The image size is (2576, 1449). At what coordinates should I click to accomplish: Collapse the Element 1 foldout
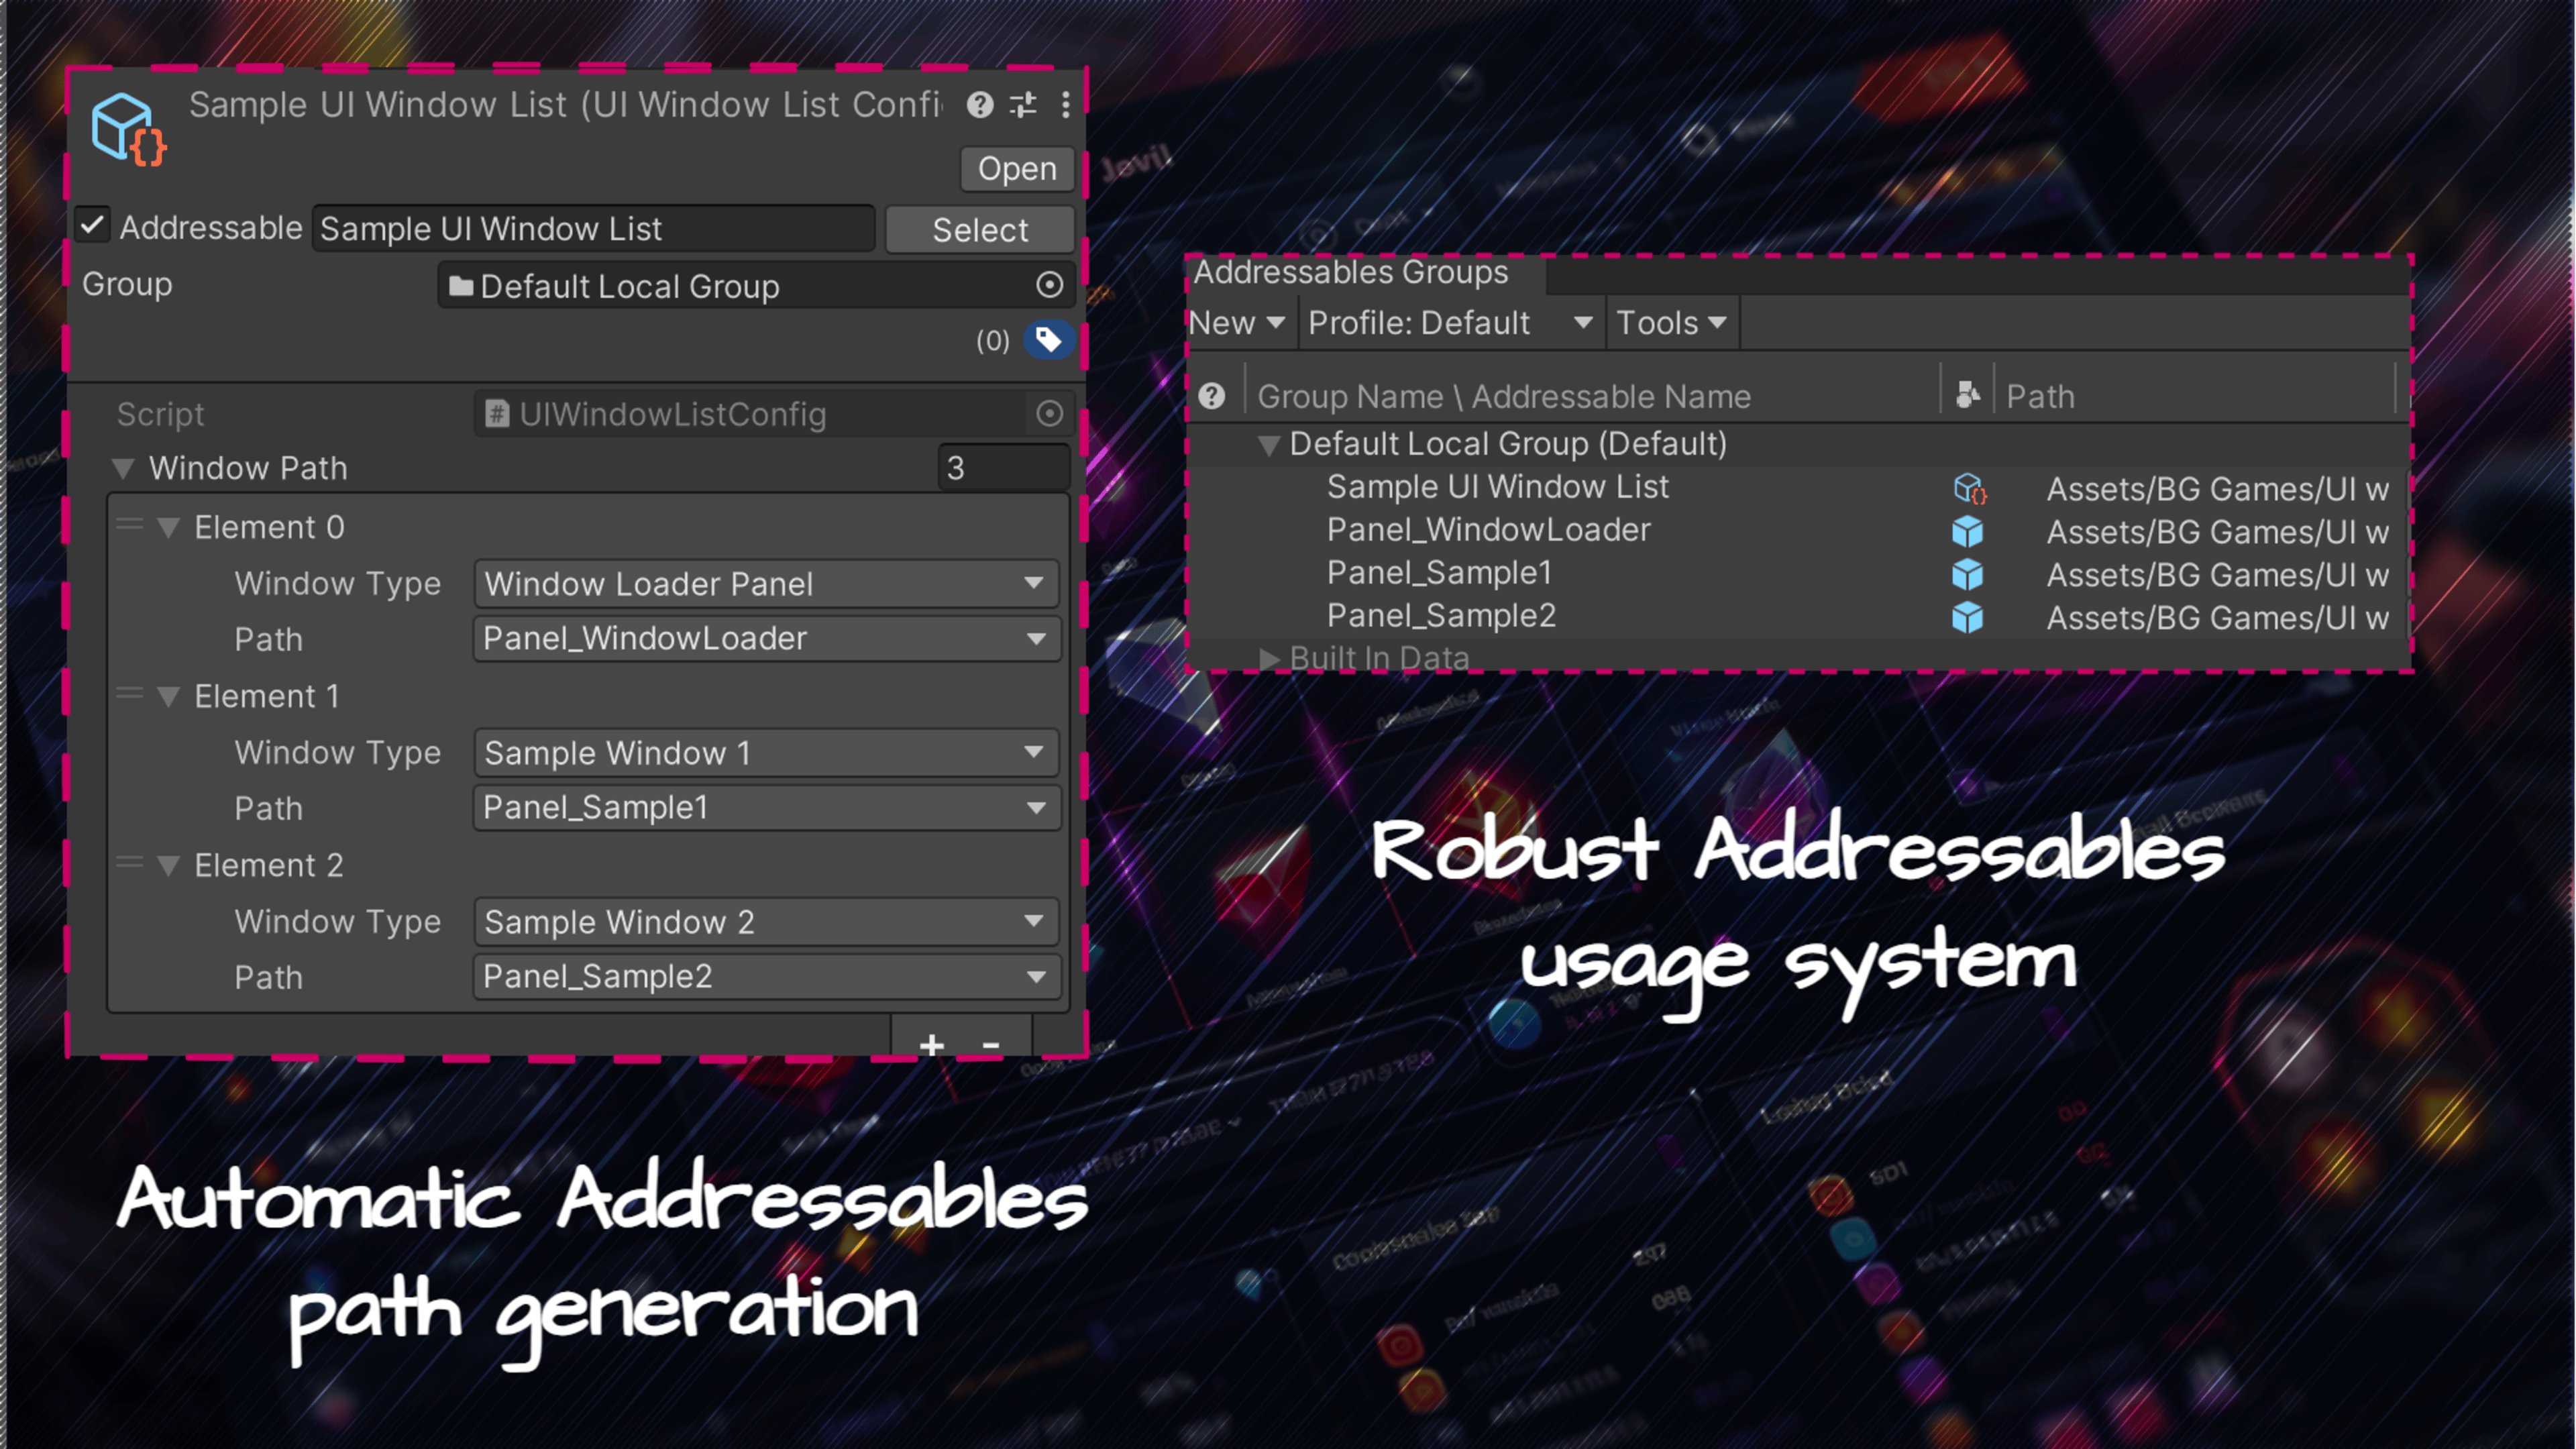tap(168, 696)
